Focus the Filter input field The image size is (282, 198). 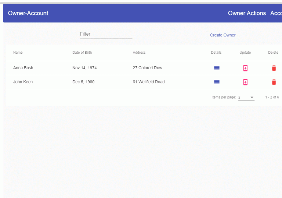click(106, 34)
